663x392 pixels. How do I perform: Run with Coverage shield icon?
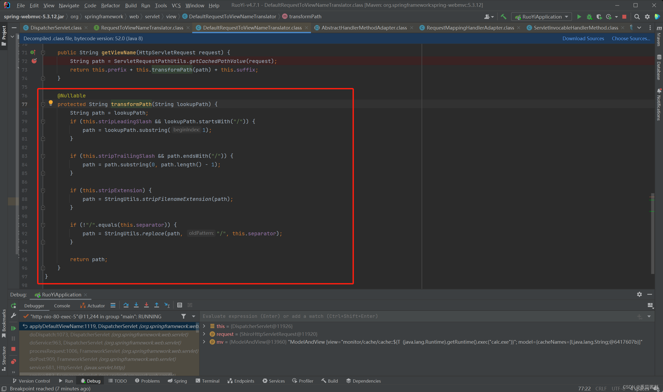[x=599, y=17]
